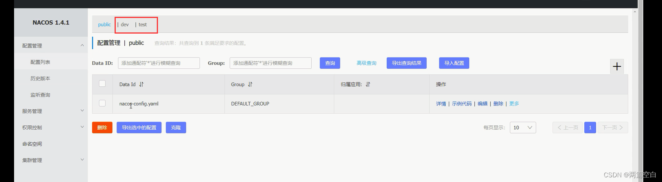
Task: Sort by 归属应用 column arrows
Action: 368,84
